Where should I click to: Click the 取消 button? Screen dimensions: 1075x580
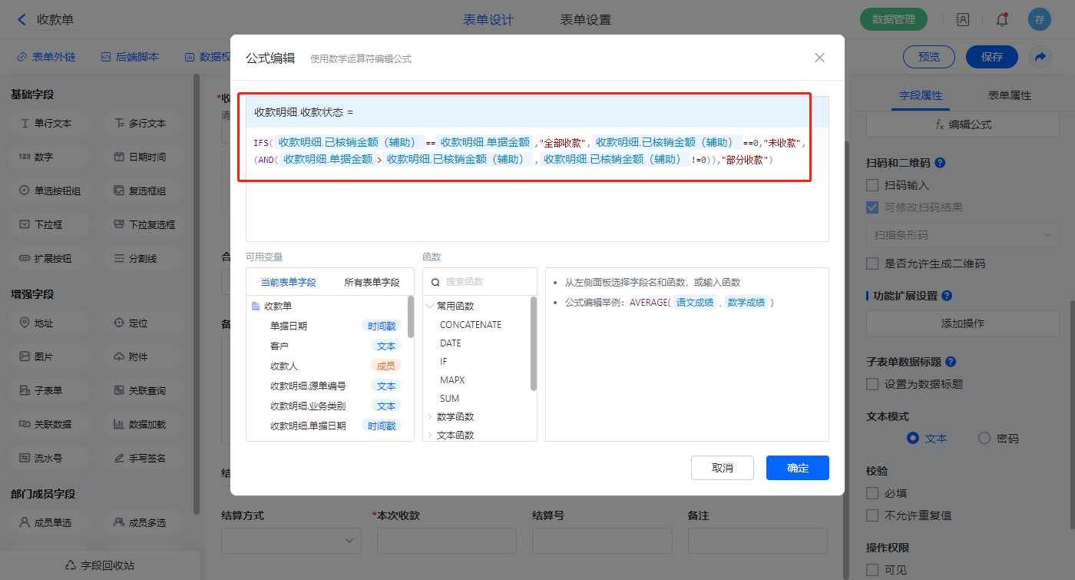(722, 468)
